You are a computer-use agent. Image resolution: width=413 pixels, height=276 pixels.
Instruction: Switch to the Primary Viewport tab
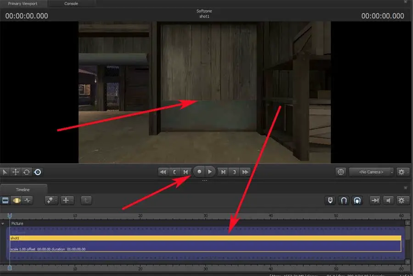pyautogui.click(x=22, y=4)
